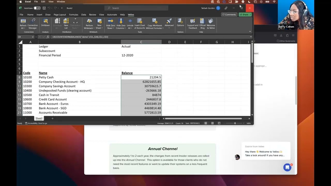Open the chat bubble in browser window
The width and height of the screenshot is (331, 186).
click(x=287, y=167)
